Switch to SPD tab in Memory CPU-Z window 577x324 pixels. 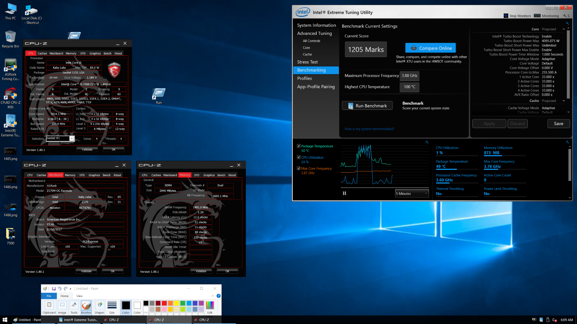point(197,175)
